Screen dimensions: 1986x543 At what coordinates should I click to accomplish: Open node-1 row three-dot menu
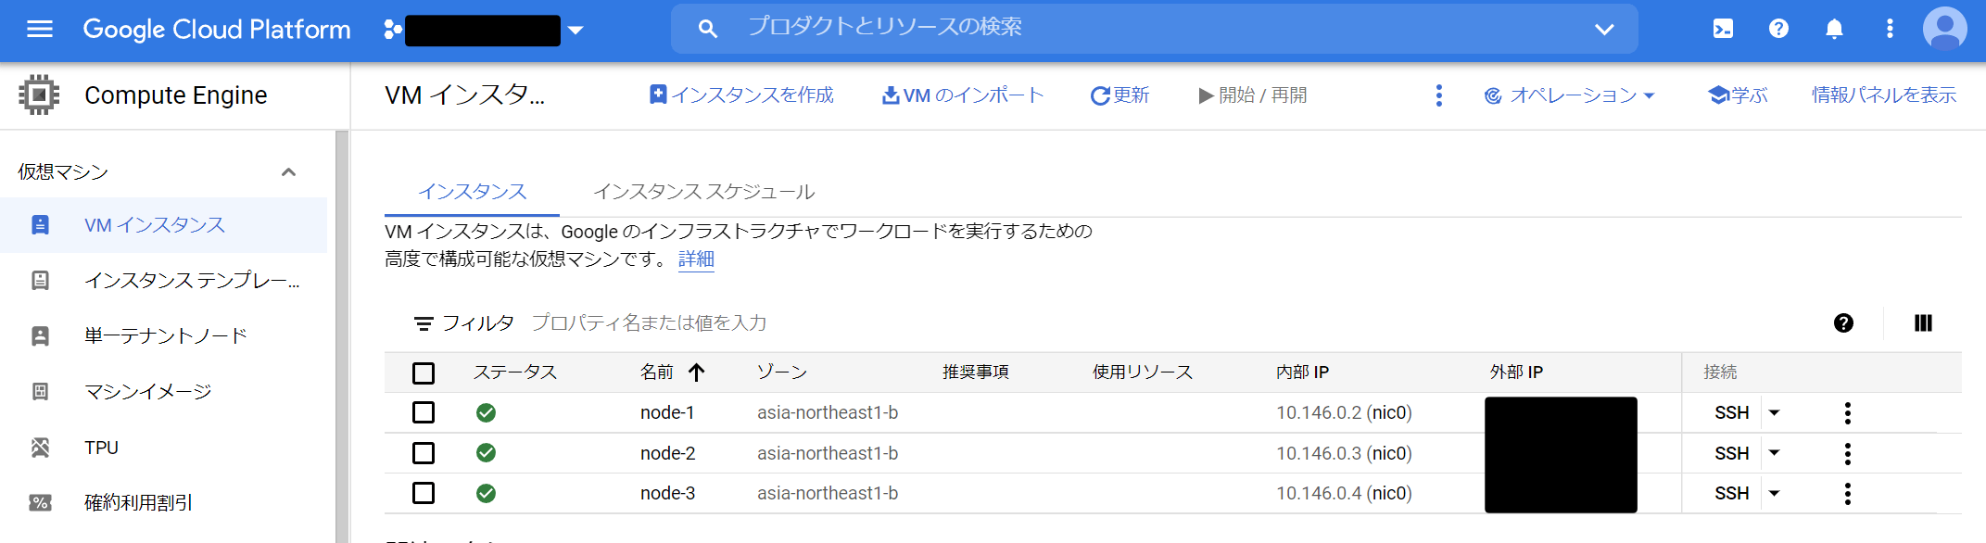(x=1847, y=413)
